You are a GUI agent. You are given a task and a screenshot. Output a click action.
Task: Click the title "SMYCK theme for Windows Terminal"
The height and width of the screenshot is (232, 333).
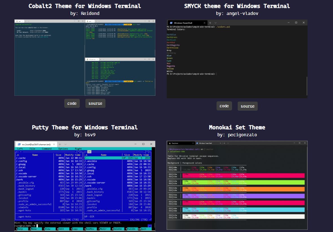pos(237,6)
